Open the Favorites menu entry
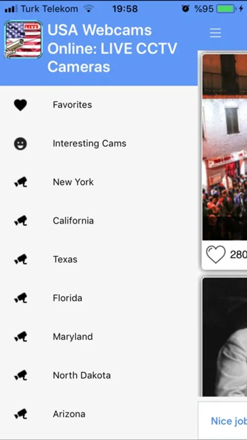This screenshot has height=440, width=247. (x=99, y=105)
